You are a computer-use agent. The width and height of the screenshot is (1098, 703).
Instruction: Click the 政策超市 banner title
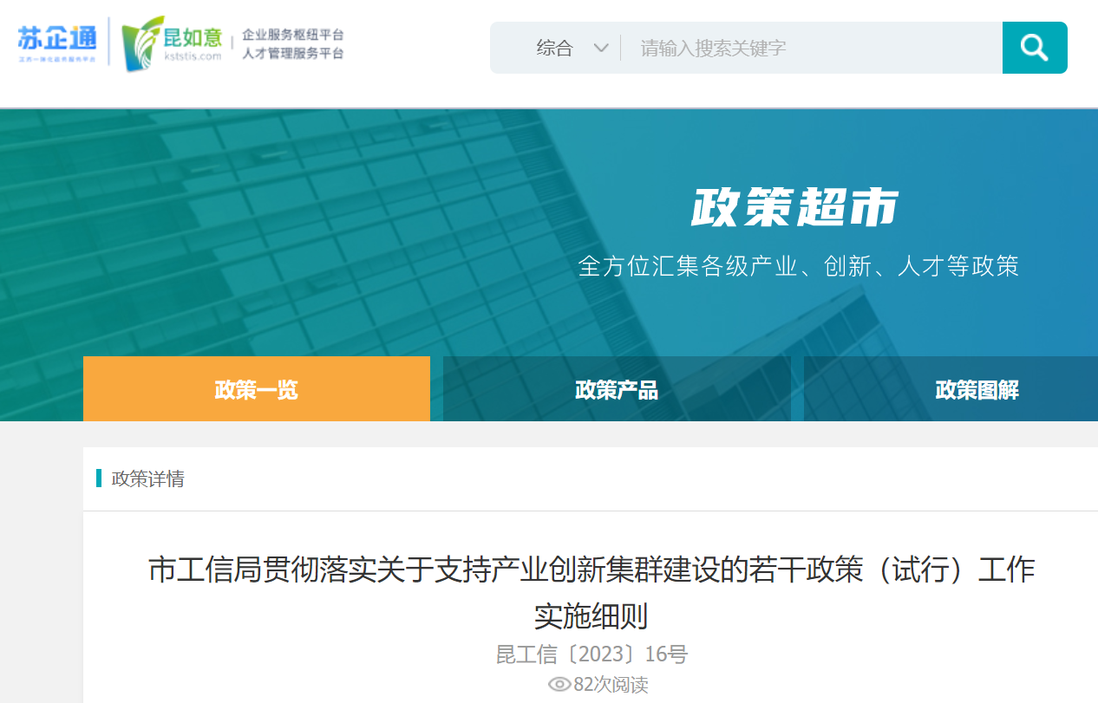(794, 208)
